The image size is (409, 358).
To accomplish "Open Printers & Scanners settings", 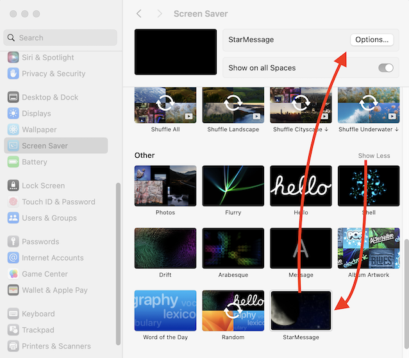I will point(56,346).
